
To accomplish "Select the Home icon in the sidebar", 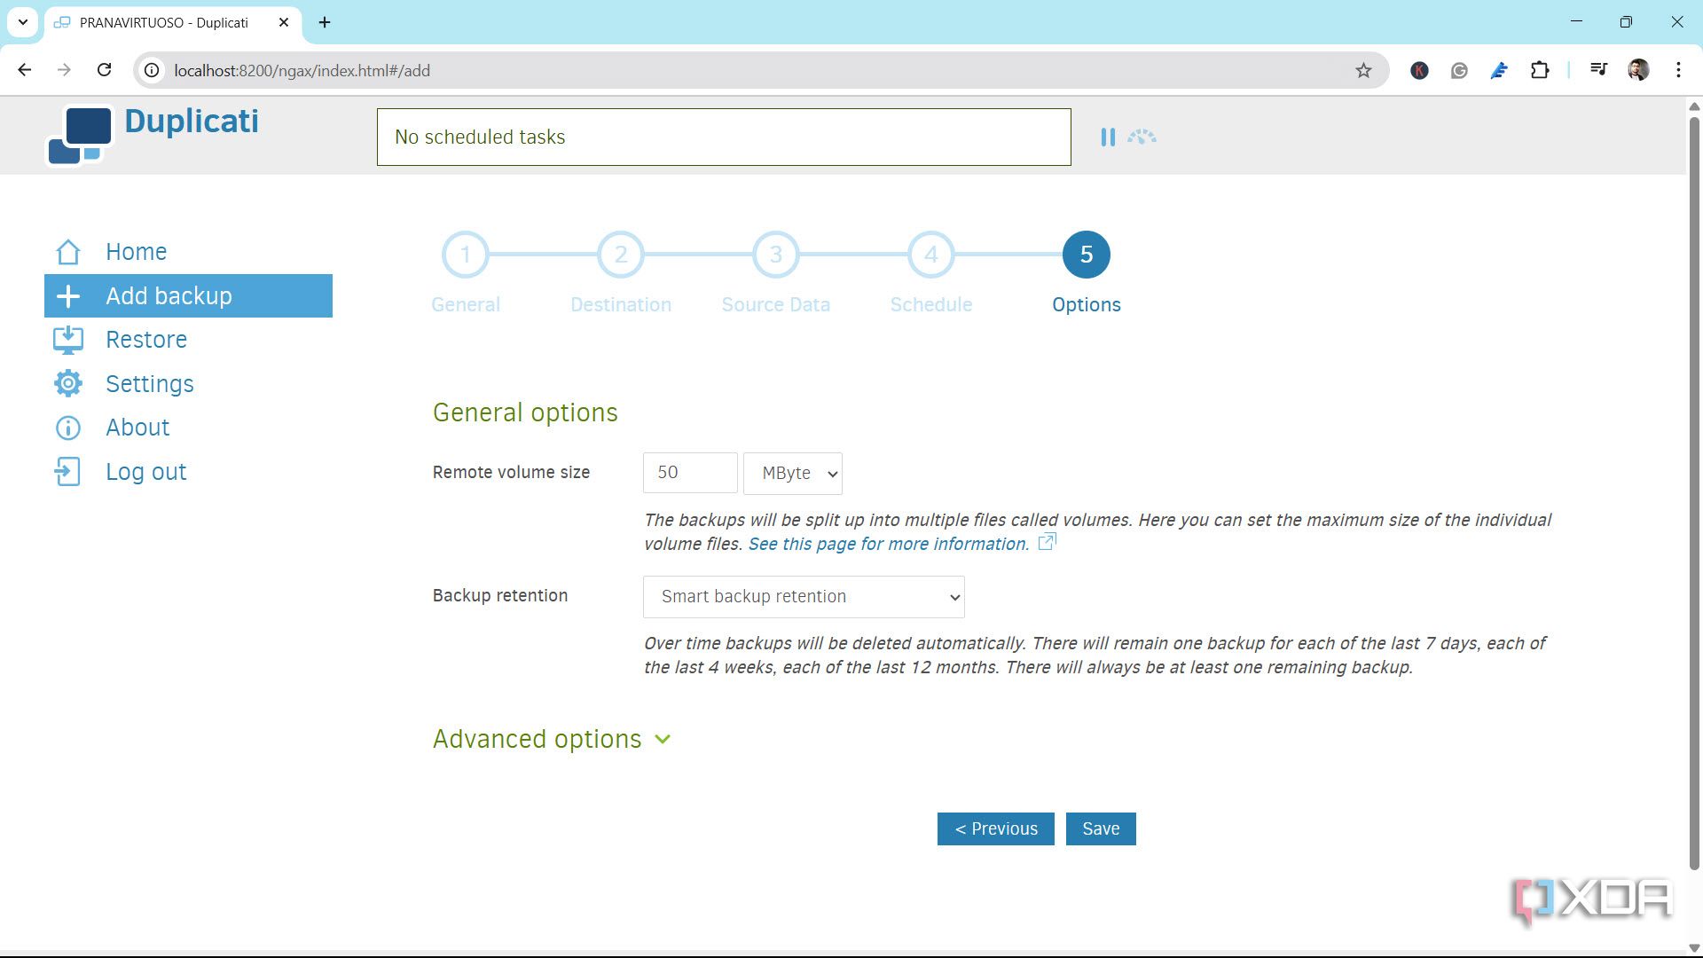I will point(67,252).
